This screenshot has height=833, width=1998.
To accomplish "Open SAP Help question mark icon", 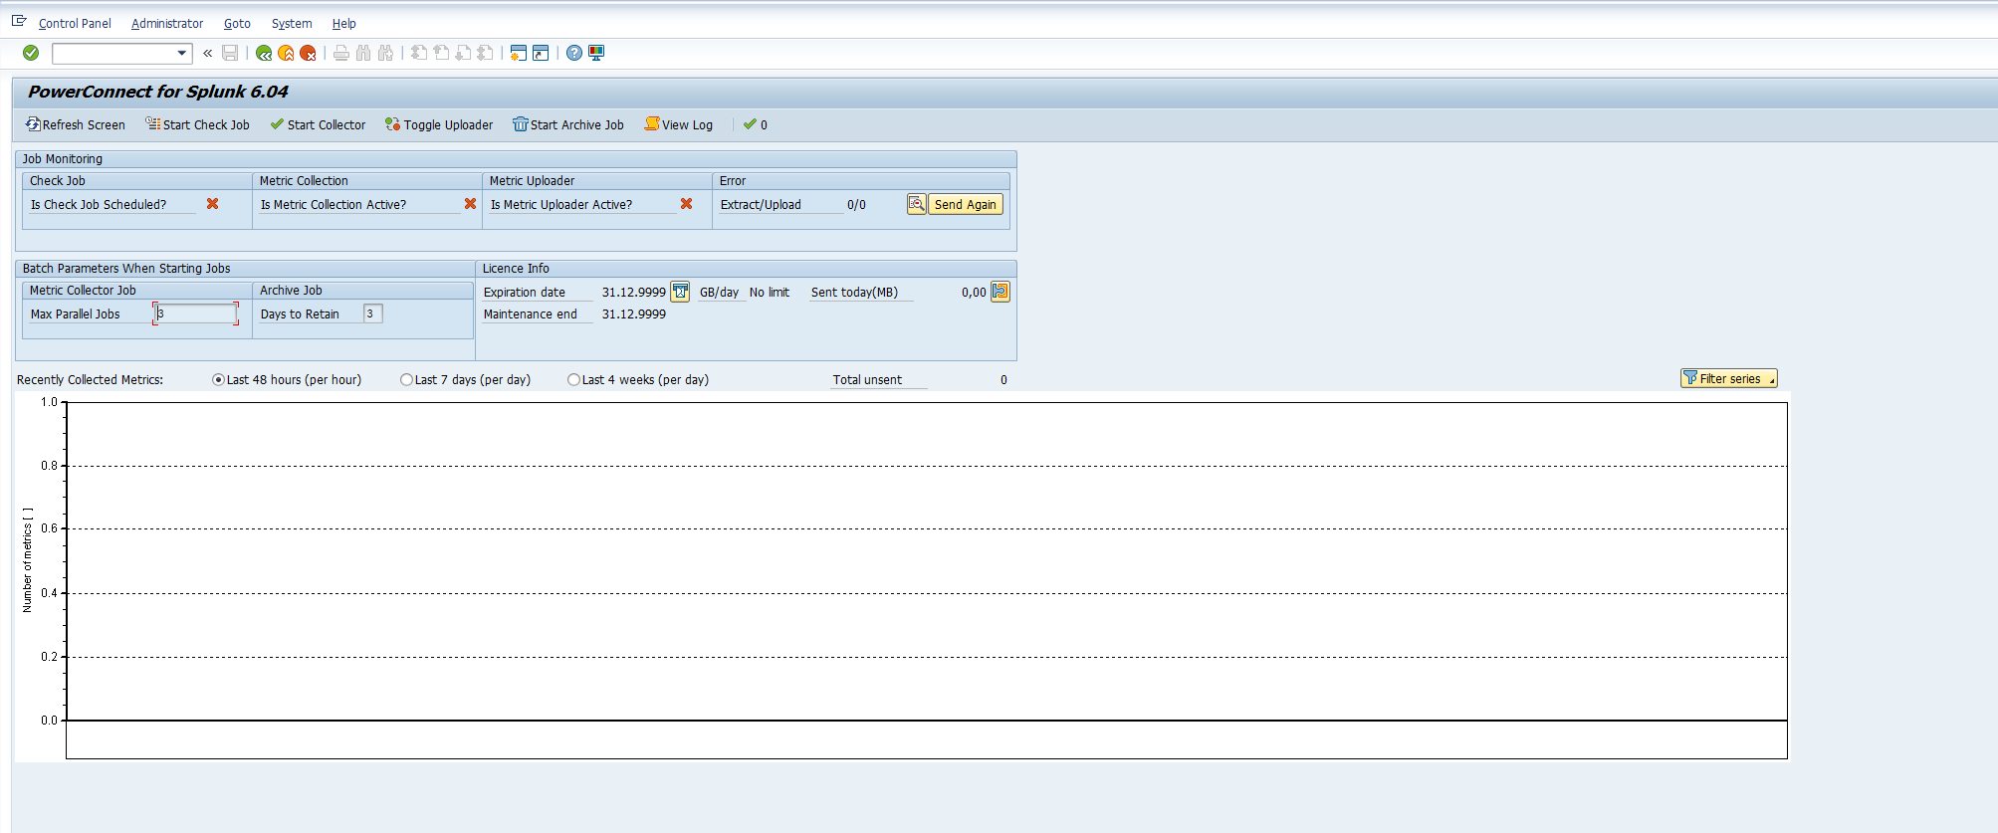I will 574,53.
